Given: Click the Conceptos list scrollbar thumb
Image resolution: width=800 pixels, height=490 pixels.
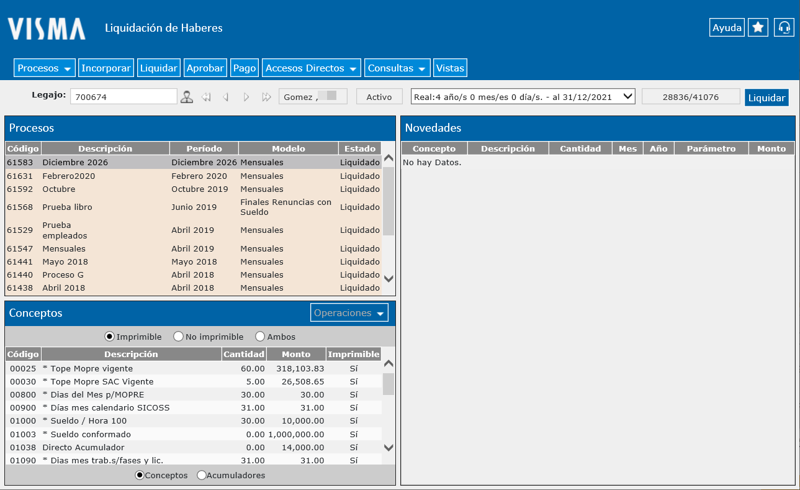Looking at the screenshot, I should click(x=389, y=384).
